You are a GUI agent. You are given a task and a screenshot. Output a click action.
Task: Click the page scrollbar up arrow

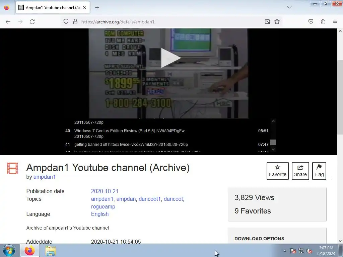coord(340,31)
